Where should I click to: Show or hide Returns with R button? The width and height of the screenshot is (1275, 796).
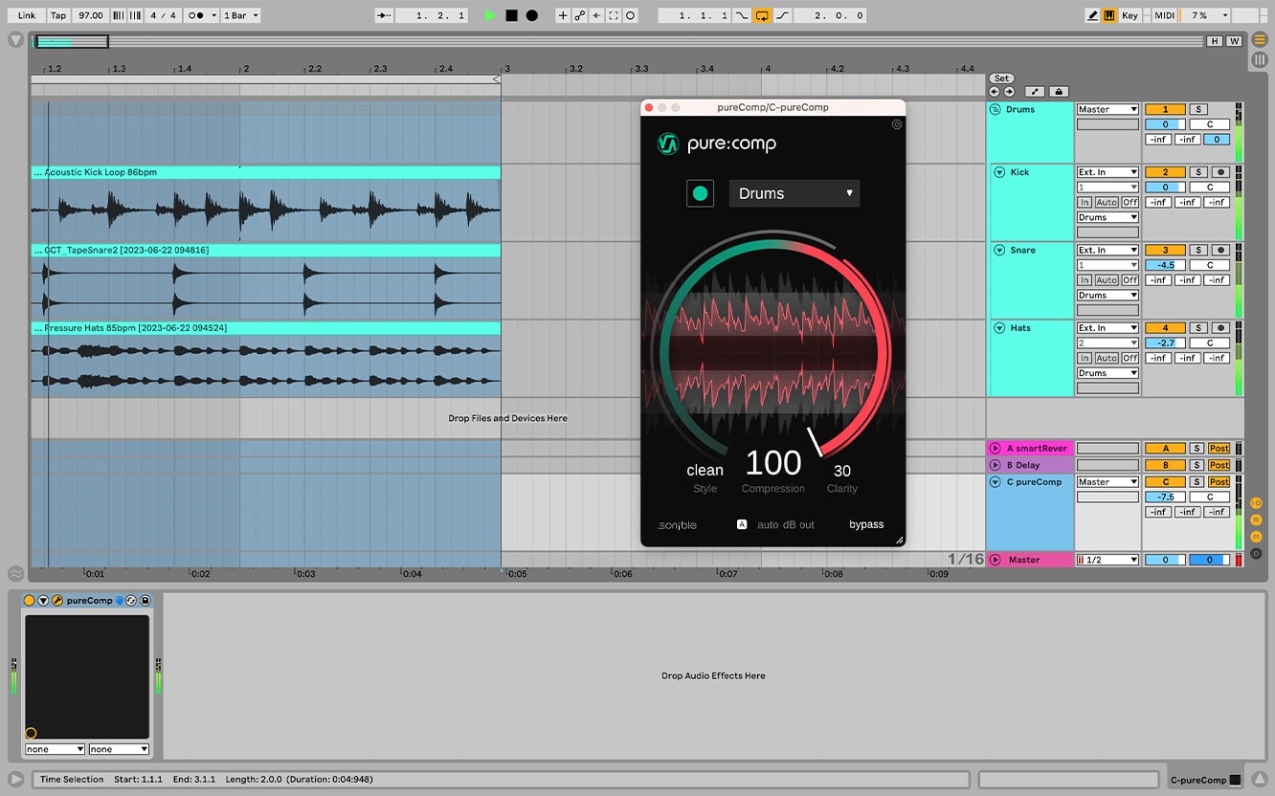point(1256,520)
